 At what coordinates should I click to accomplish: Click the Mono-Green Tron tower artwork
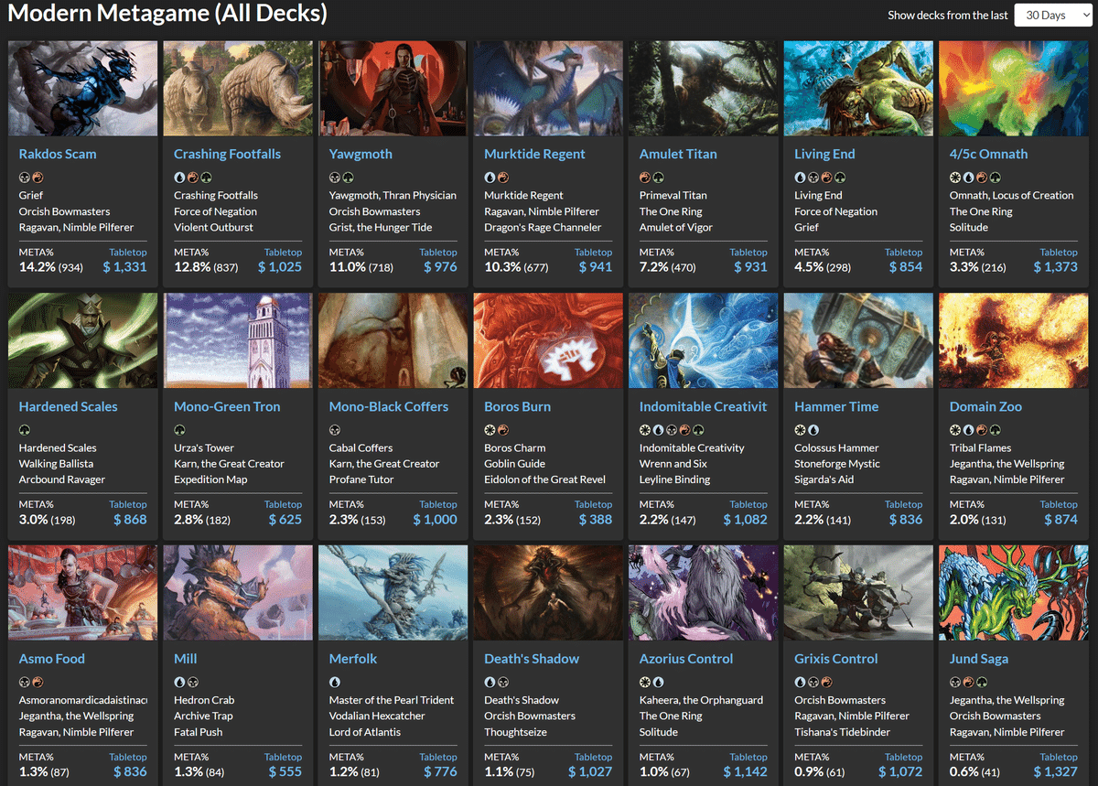point(238,340)
